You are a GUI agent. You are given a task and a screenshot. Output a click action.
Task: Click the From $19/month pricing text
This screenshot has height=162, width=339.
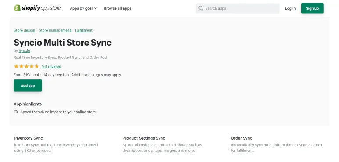[68, 75]
